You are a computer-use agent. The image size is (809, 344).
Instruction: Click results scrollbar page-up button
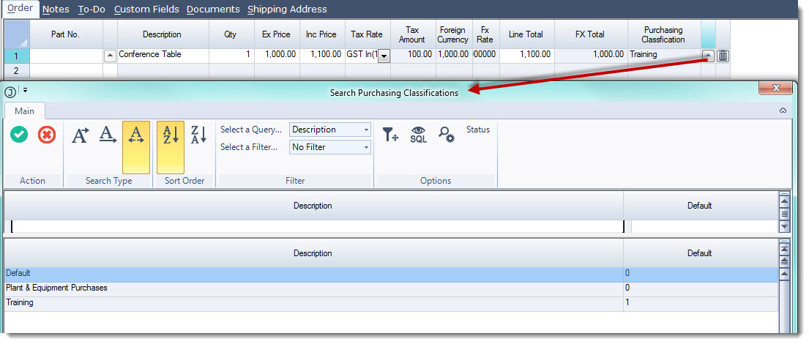(785, 261)
